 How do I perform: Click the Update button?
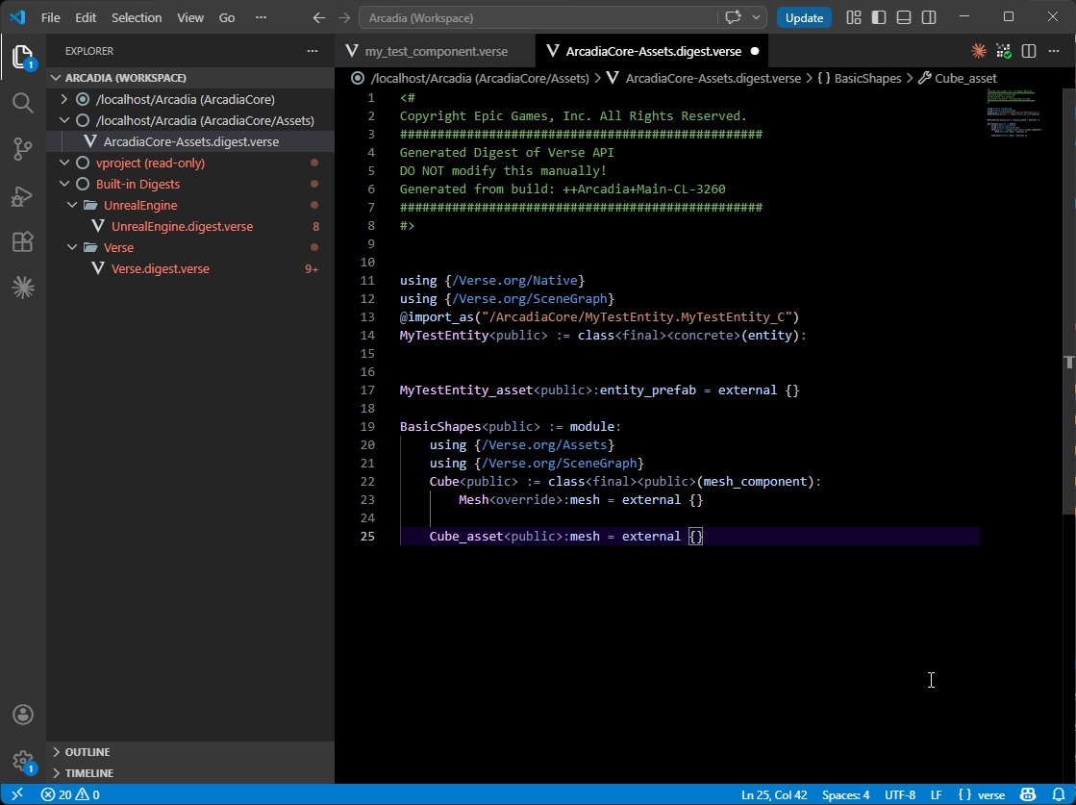[804, 18]
